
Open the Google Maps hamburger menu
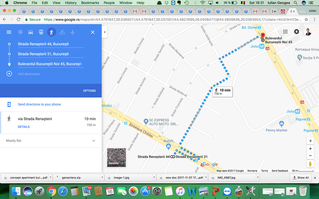point(9,32)
